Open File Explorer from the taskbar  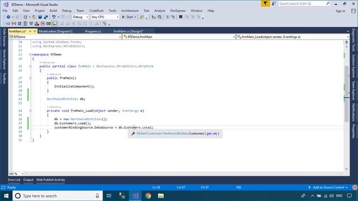tap(161, 196)
